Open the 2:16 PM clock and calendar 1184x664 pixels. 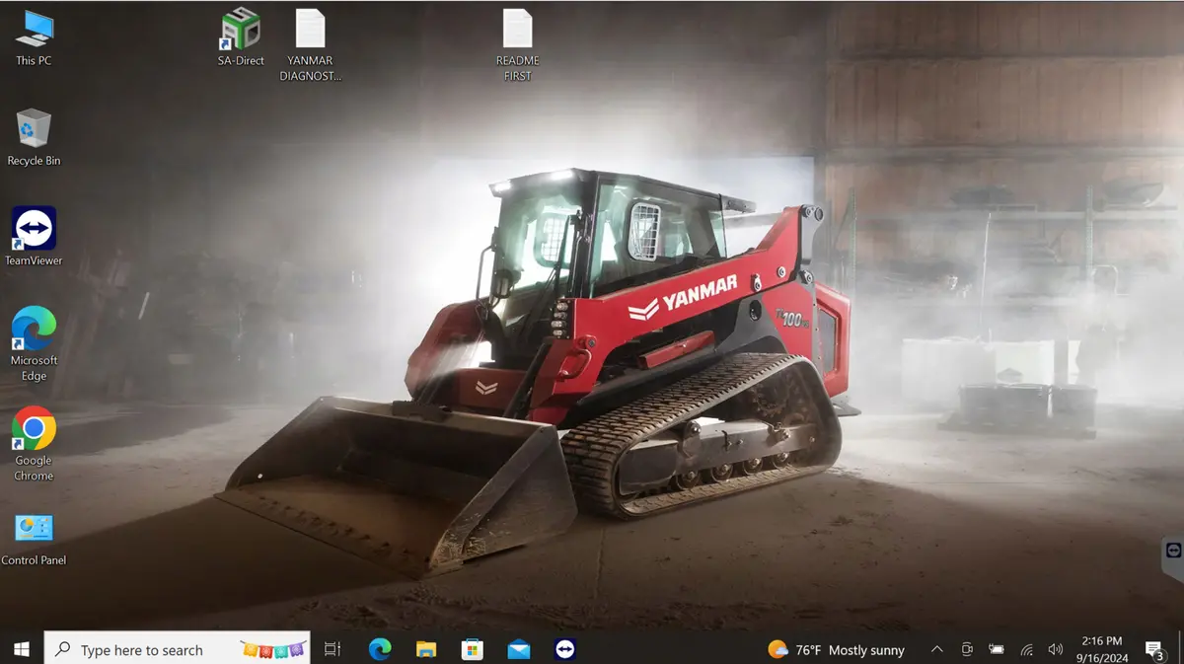tap(1101, 649)
